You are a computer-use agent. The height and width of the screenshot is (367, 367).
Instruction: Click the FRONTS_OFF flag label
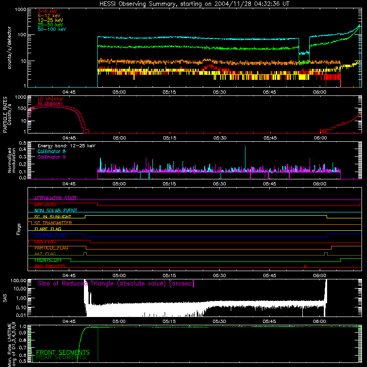(48, 260)
